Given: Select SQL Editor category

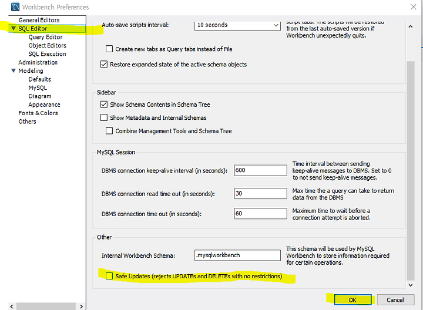Looking at the screenshot, I should [x=33, y=29].
